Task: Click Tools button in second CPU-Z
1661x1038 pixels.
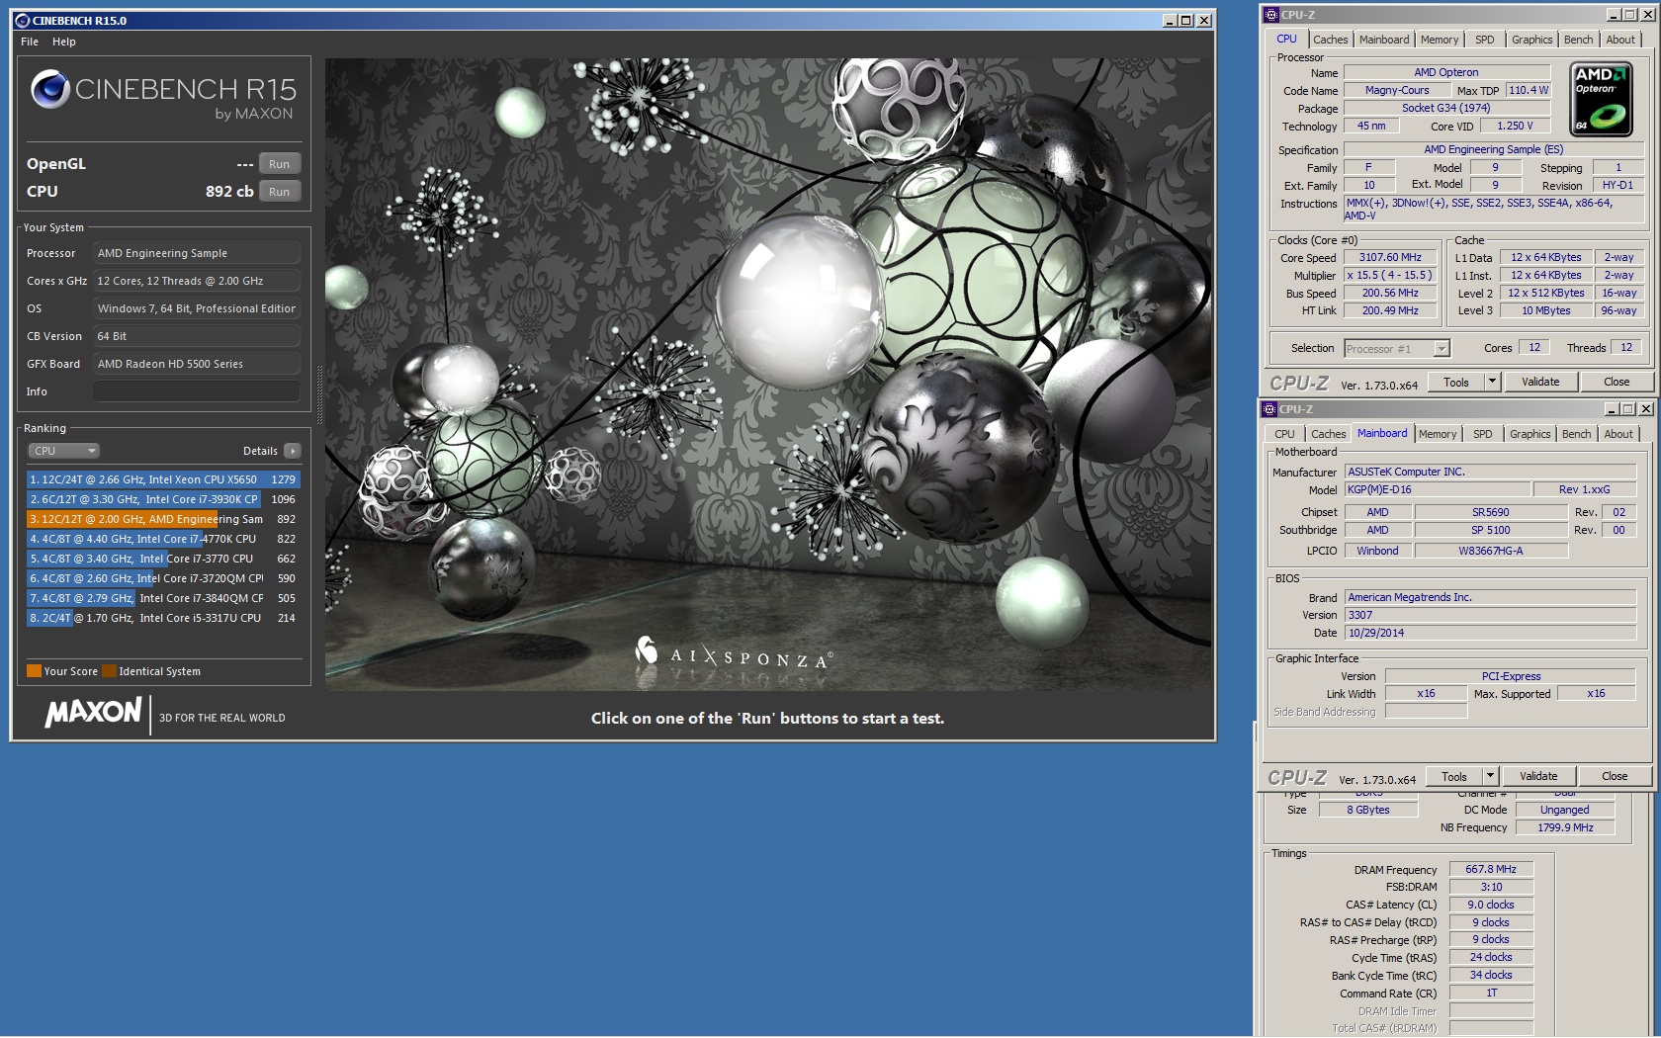Action: (1454, 777)
